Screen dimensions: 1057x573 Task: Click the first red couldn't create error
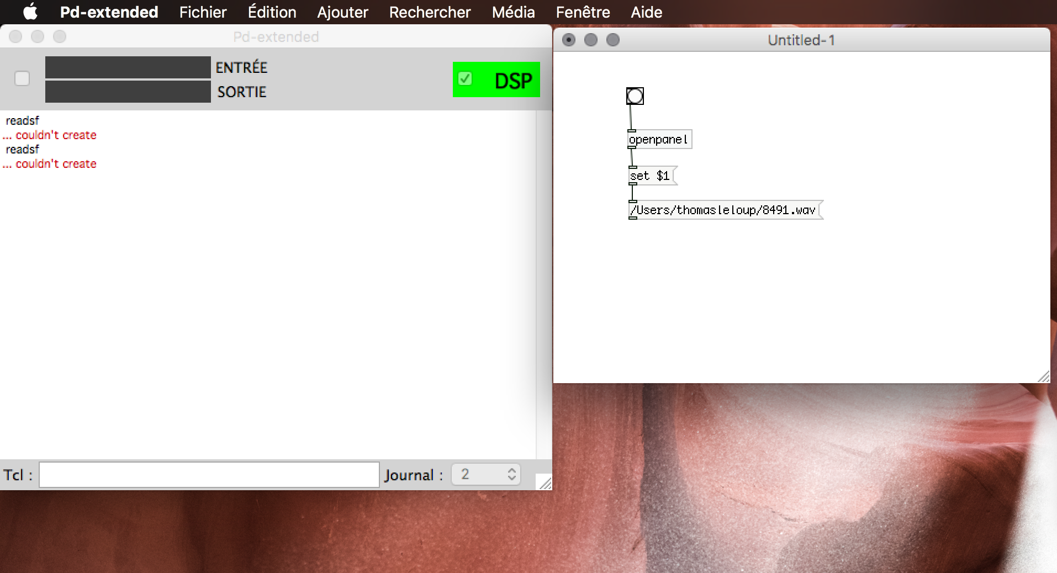click(x=55, y=135)
